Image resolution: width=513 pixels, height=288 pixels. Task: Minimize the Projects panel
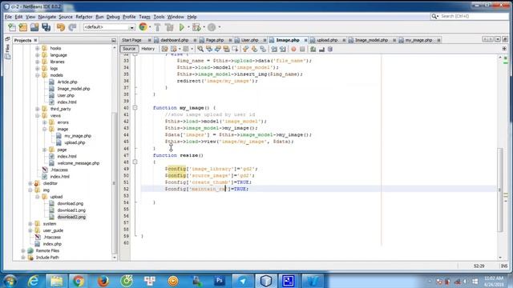[114, 40]
